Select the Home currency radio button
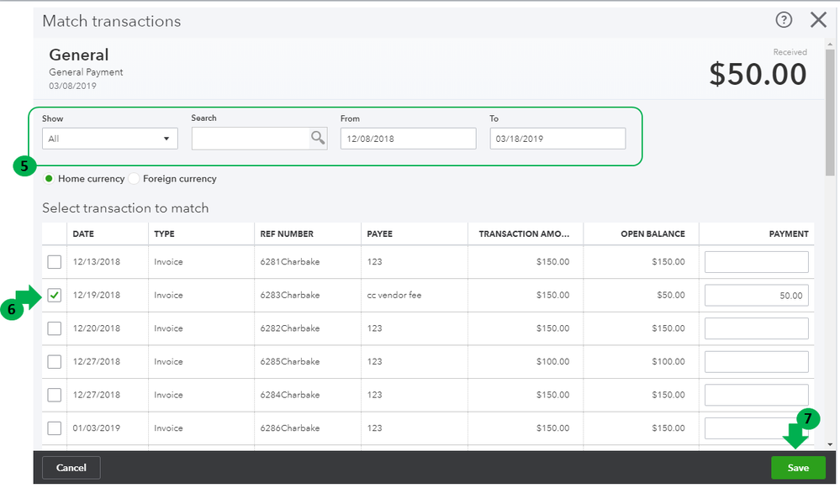Viewport: 840px width, 488px height. tap(49, 179)
